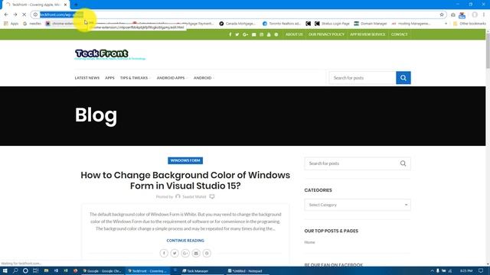Share the post on Google Plus
Screen dimensions: 490x275
pyautogui.click(x=185, y=253)
